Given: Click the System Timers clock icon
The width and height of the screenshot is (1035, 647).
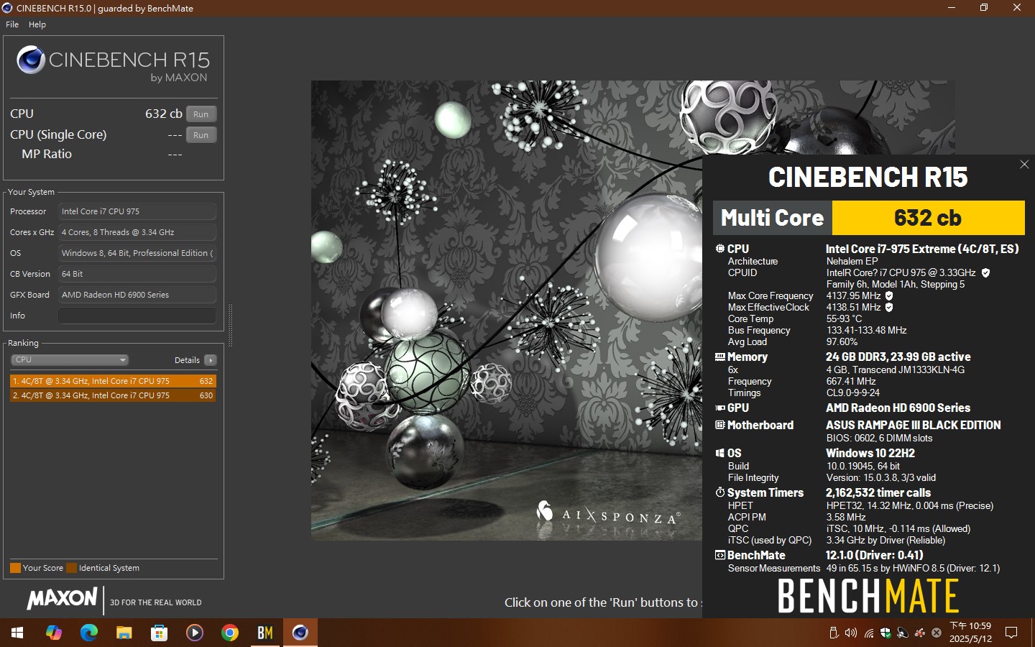Looking at the screenshot, I should [x=720, y=492].
